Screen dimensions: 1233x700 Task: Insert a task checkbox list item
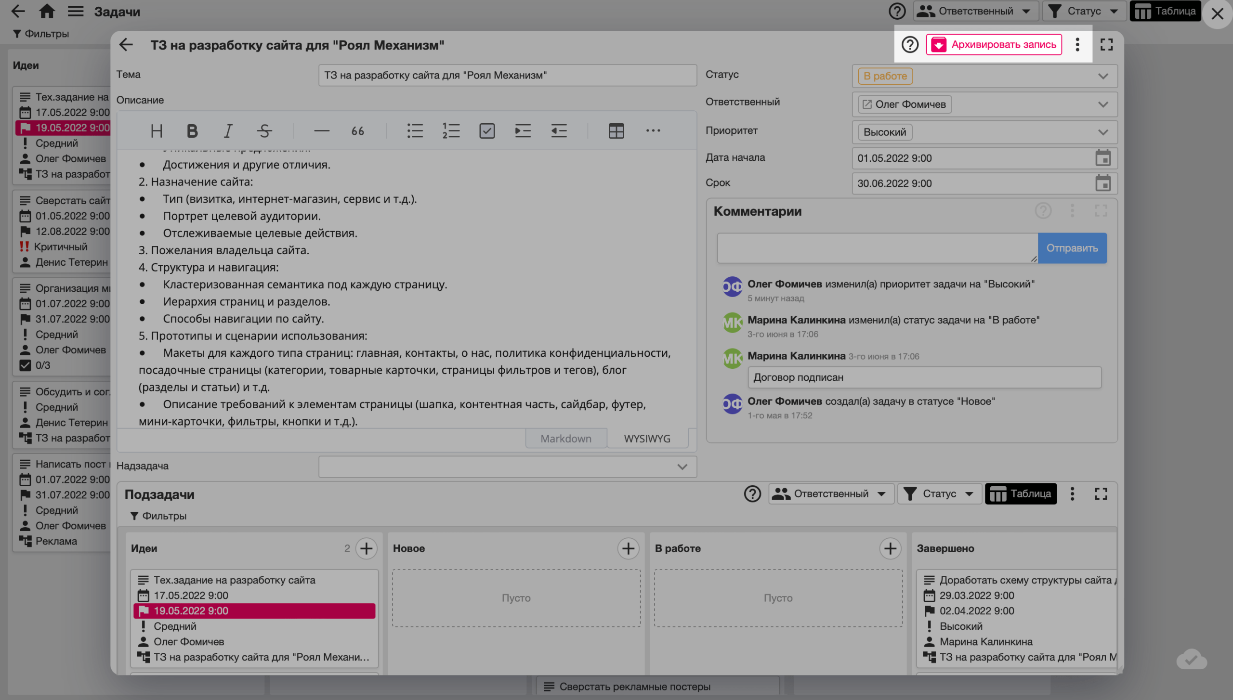point(487,131)
